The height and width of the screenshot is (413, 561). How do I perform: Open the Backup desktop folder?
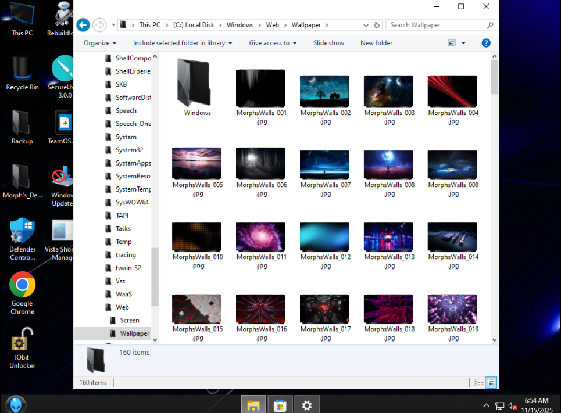(x=22, y=127)
